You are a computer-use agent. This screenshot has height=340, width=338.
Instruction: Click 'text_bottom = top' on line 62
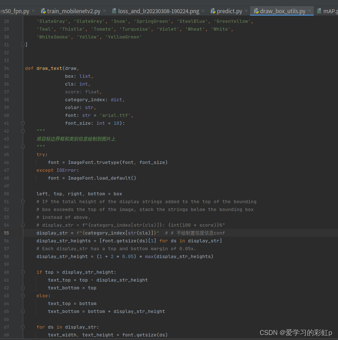72,288
